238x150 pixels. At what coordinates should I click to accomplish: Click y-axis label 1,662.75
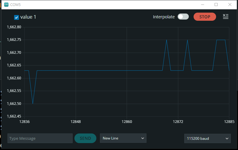click(14, 40)
